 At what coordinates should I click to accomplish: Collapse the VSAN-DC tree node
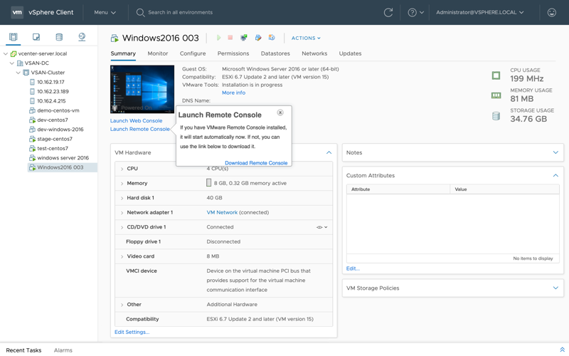(x=12, y=63)
